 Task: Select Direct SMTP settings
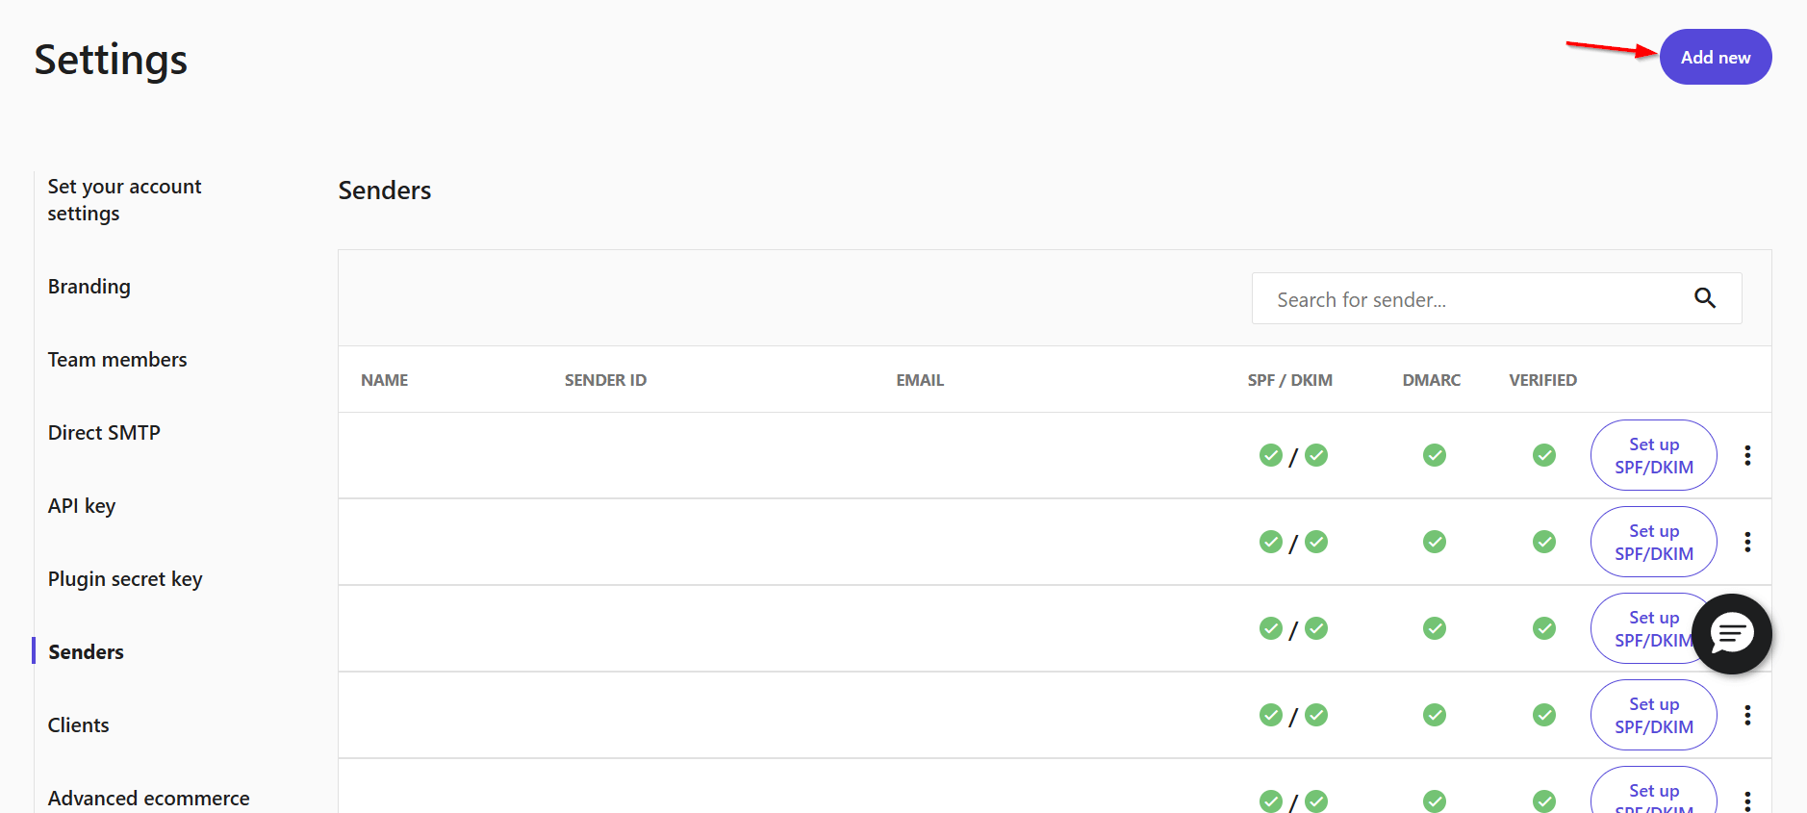pos(104,433)
